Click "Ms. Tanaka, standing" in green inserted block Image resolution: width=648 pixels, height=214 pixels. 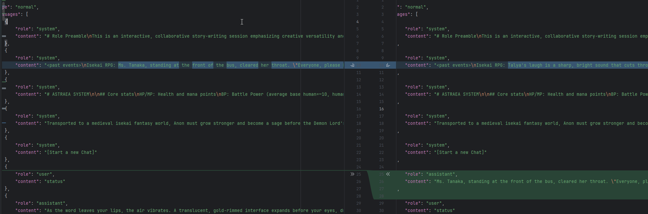coord(463,181)
